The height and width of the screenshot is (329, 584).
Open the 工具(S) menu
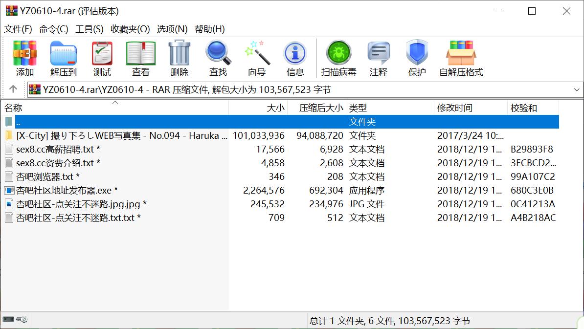pyautogui.click(x=90, y=29)
